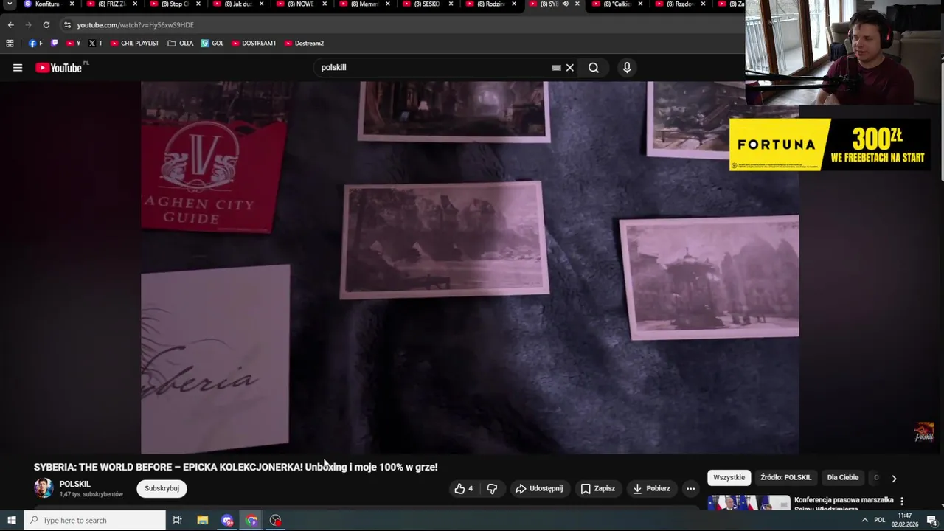
Task: Open File Explorer from the taskbar
Action: click(x=202, y=521)
